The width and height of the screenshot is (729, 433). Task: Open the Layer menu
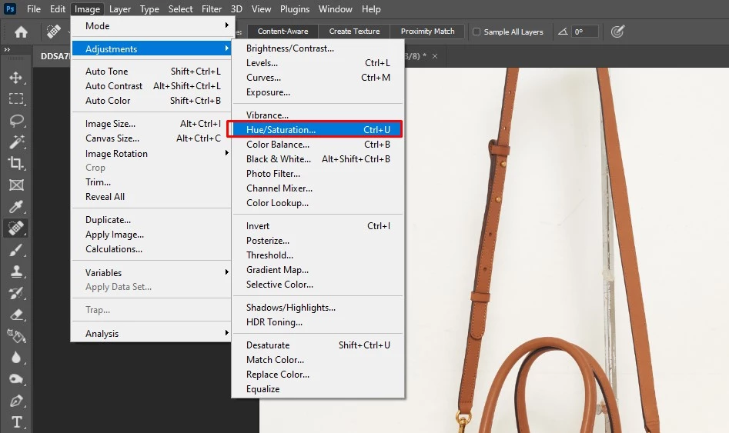[x=120, y=8]
